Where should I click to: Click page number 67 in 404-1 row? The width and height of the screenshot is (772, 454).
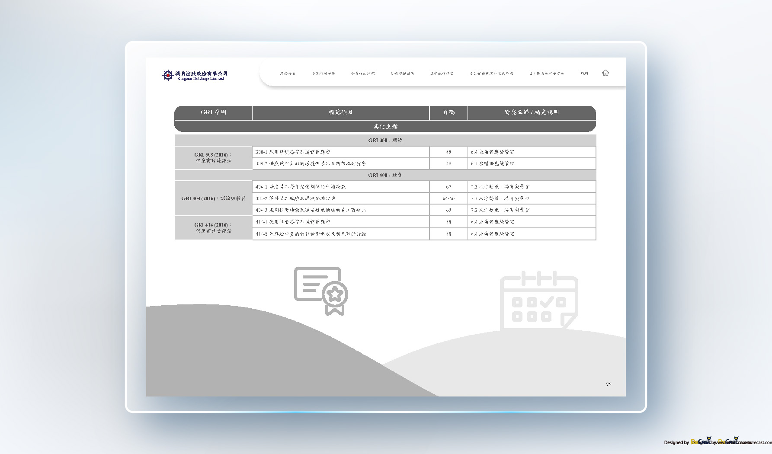(x=448, y=187)
